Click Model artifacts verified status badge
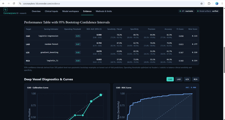225x120 pixels. click(x=208, y=11)
